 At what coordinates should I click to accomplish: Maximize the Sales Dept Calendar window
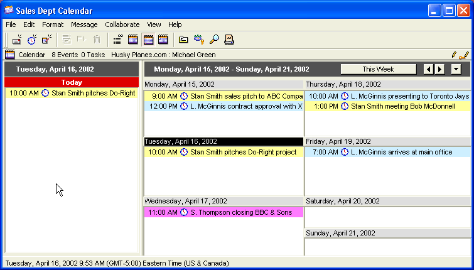(x=449, y=11)
